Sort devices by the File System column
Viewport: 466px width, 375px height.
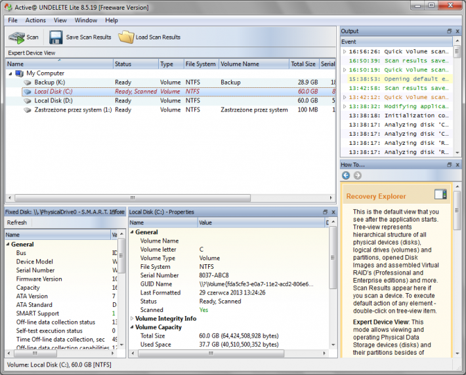click(201, 64)
